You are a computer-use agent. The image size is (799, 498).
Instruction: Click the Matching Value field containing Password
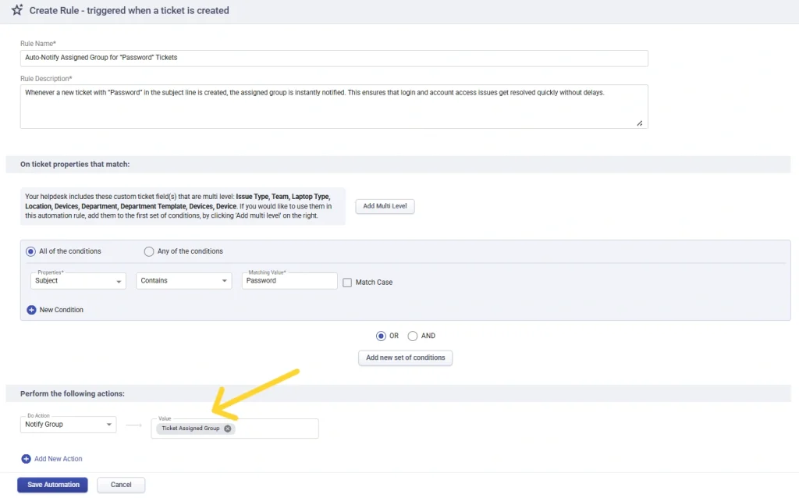coord(289,281)
